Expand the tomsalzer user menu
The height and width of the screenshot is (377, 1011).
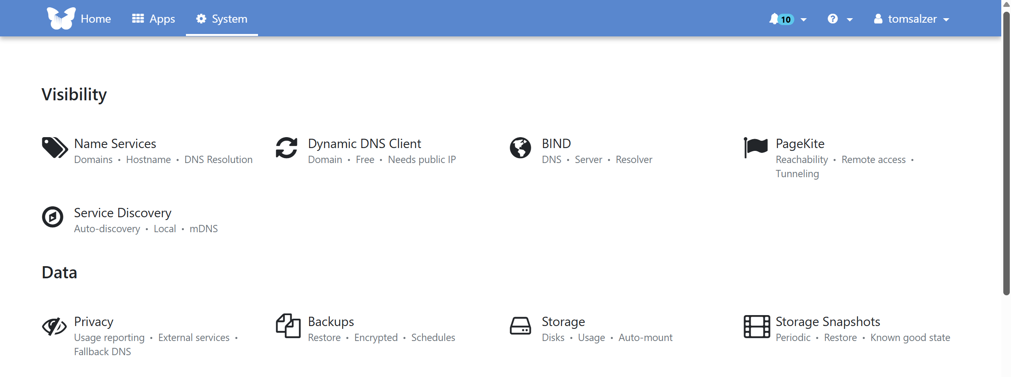click(x=912, y=19)
